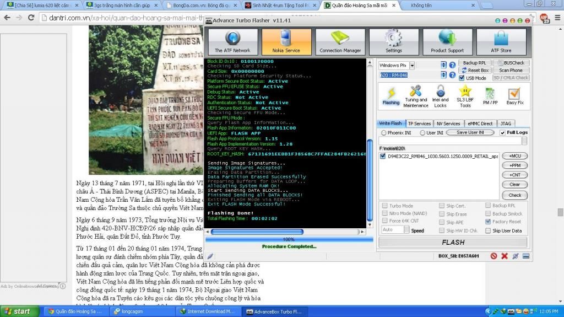Click the red X icon in status bar
Screen dimensions: 564x317
point(505,256)
